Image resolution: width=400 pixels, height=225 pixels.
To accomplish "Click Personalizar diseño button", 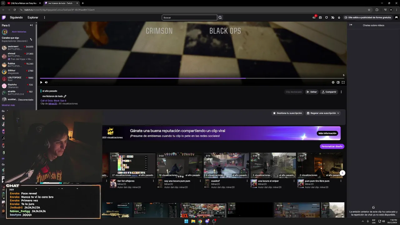I will 332,146.
